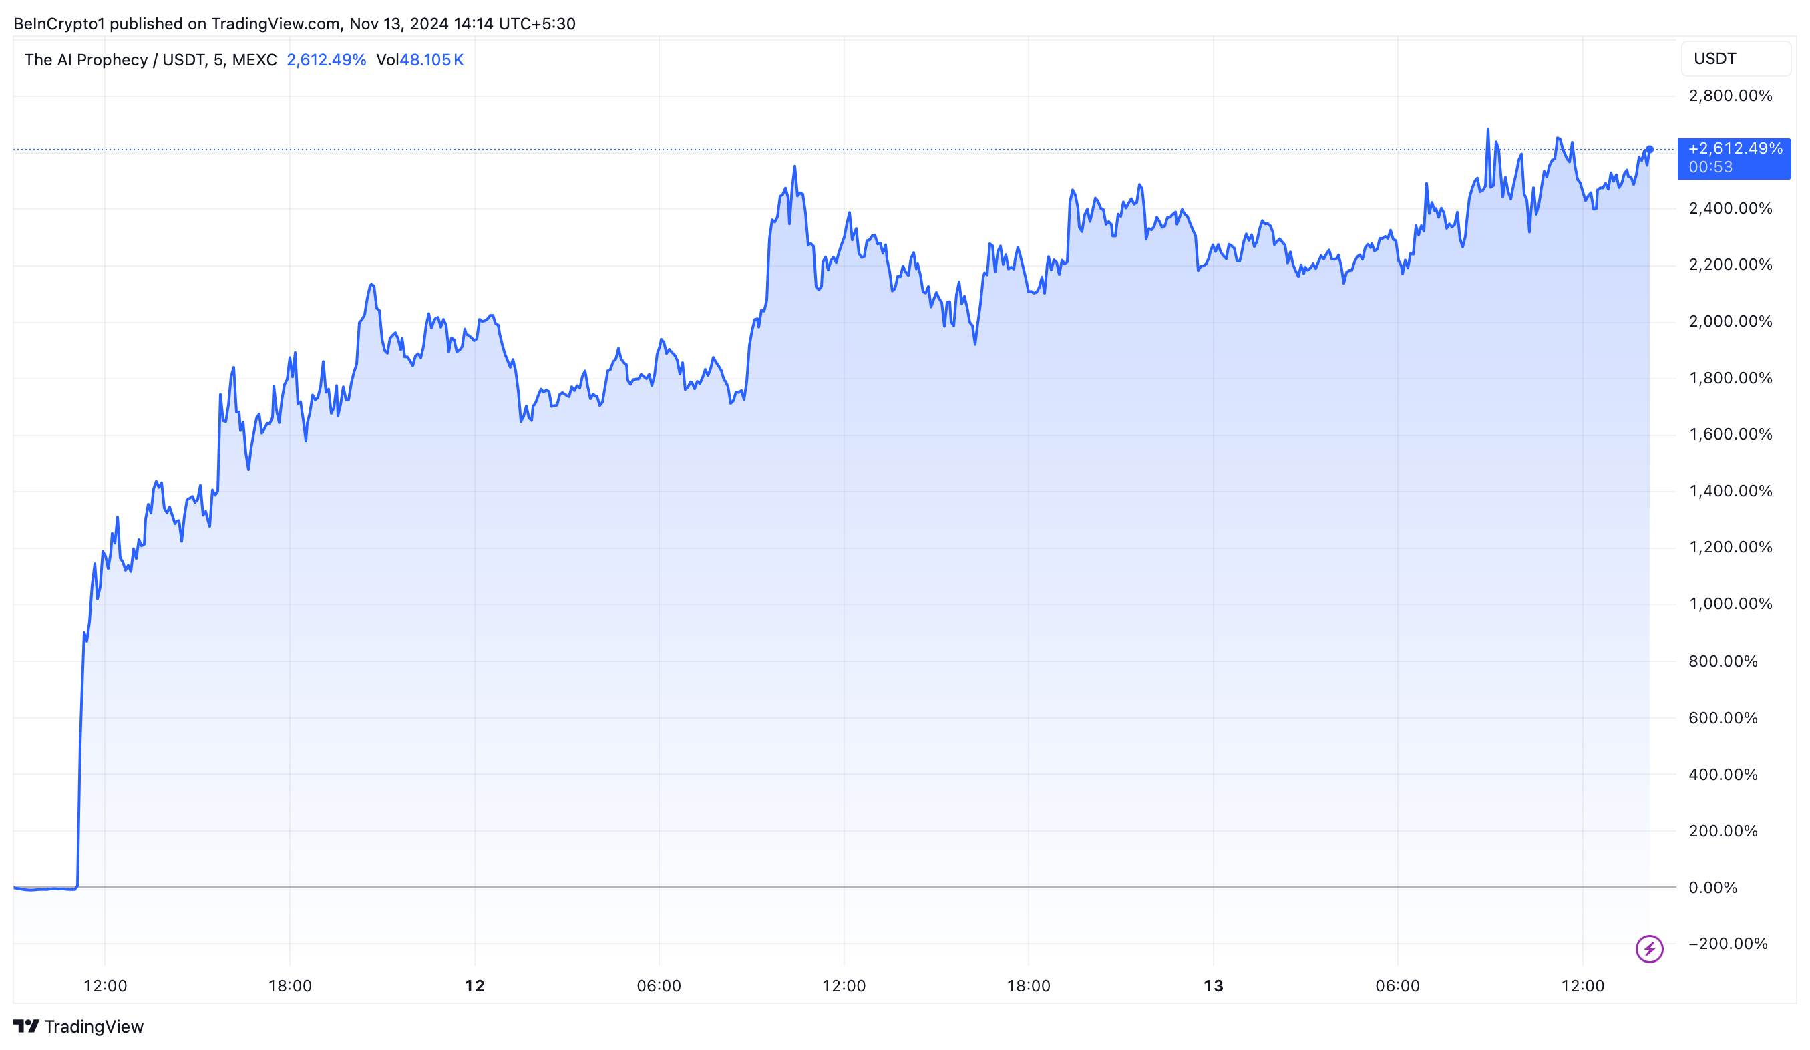
Task: Open the USDT currency selector box
Action: 1735,59
